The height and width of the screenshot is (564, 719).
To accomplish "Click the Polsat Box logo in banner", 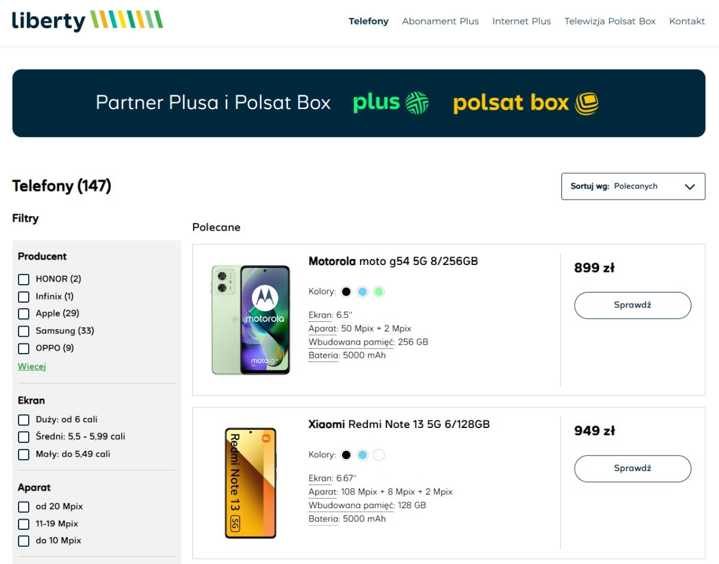I will point(525,103).
